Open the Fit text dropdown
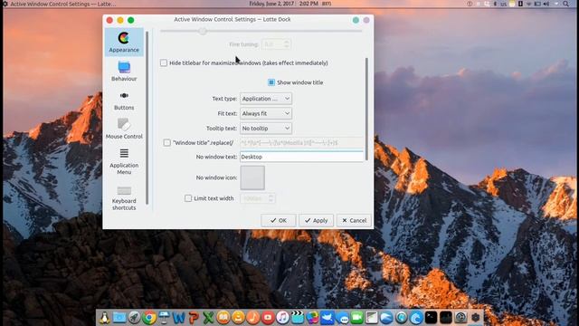Image resolution: width=579 pixels, height=326 pixels. coord(266,113)
